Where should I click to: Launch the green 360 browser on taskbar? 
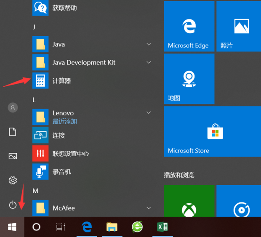(x=137, y=227)
